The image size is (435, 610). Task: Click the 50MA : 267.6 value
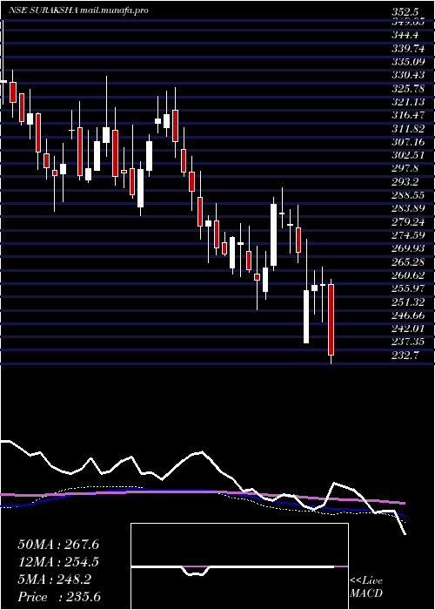point(58,545)
